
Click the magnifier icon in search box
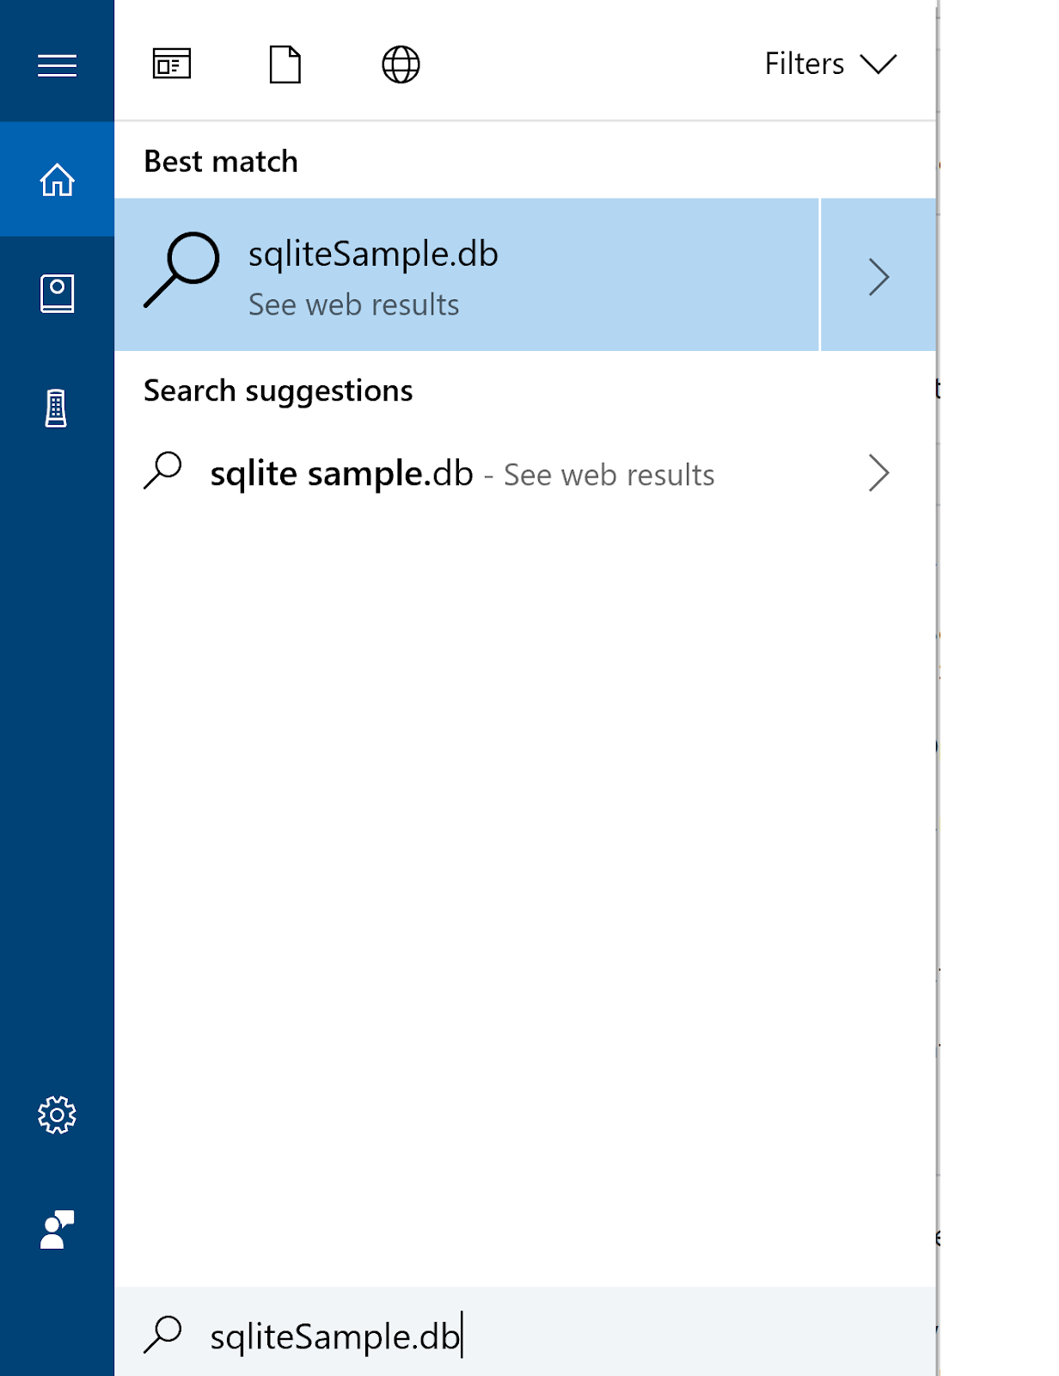[162, 1336]
